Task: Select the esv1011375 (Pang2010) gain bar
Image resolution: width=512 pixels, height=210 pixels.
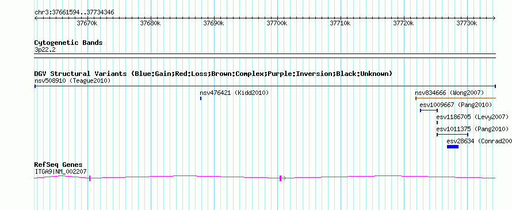Action: coord(453,134)
